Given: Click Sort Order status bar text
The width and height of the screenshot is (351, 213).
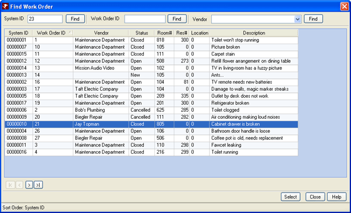Looking at the screenshot, I should [x=23, y=208].
